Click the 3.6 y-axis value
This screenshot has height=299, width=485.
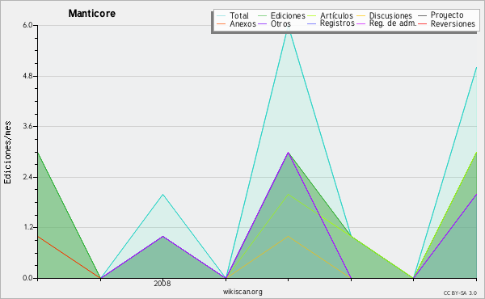27,126
